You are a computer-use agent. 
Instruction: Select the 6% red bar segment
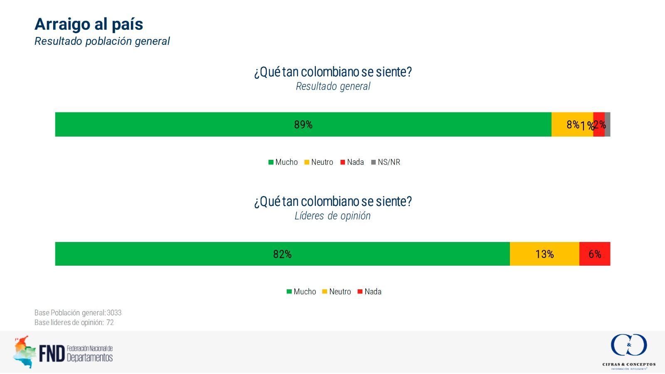click(x=595, y=254)
